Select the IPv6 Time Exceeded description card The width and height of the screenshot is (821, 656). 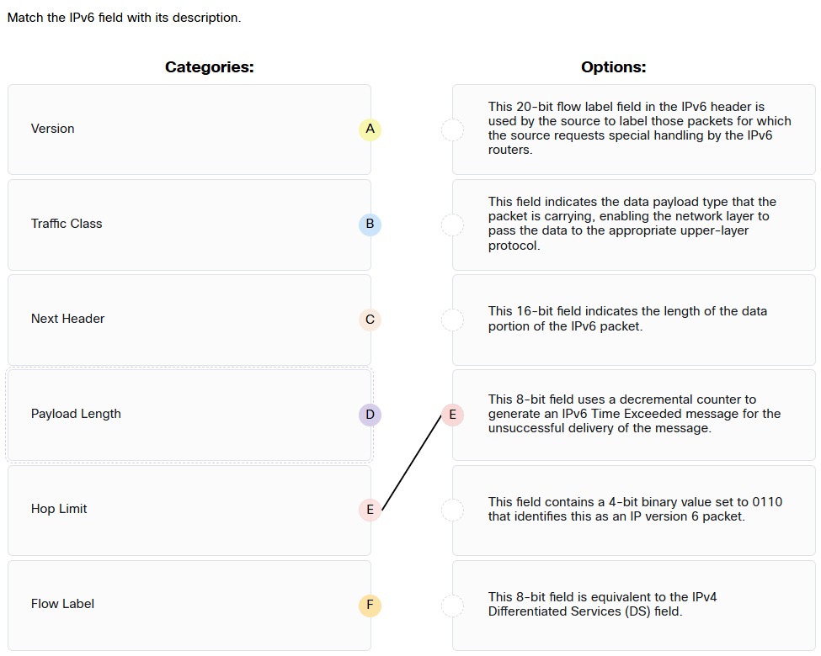click(633, 414)
